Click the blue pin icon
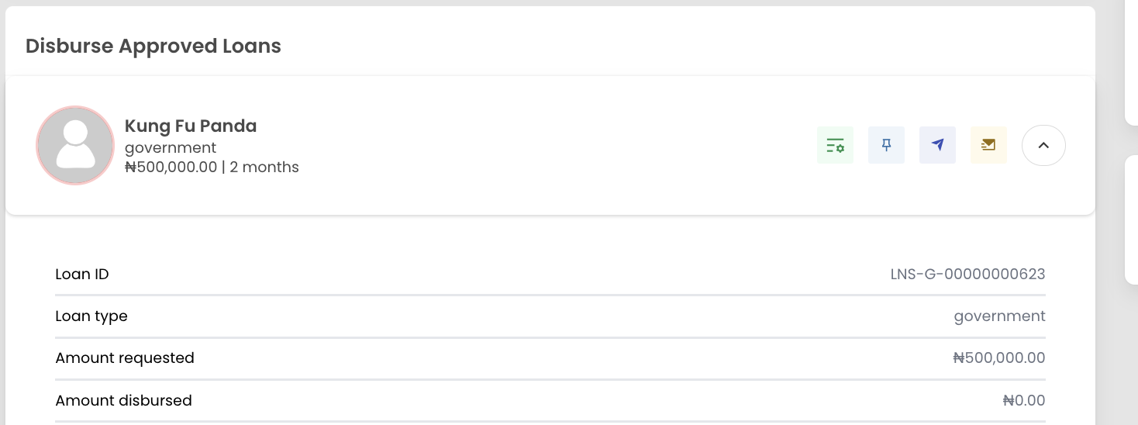The width and height of the screenshot is (1138, 425). (x=886, y=145)
